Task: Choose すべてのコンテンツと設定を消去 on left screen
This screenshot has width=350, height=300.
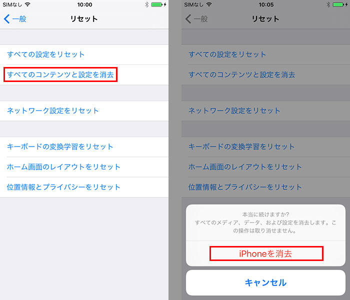Action: 84,75
